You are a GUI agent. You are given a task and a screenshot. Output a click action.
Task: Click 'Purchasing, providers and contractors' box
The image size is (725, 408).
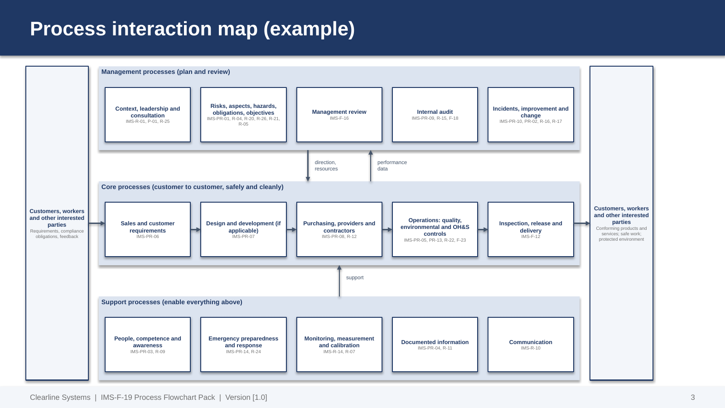pyautogui.click(x=339, y=229)
